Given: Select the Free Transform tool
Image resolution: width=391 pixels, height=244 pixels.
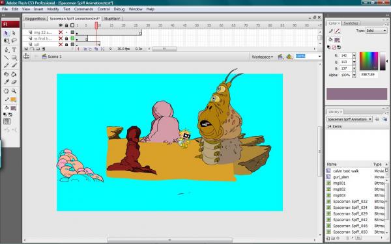Looking at the screenshot, I should [x=7, y=40].
